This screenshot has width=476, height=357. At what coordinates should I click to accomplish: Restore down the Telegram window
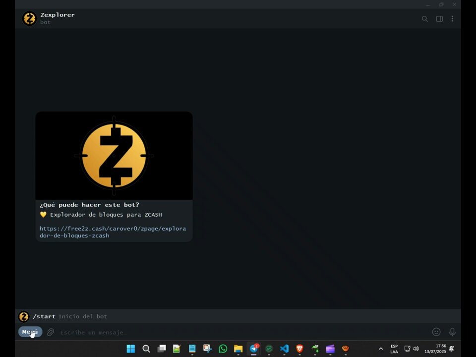[441, 4]
